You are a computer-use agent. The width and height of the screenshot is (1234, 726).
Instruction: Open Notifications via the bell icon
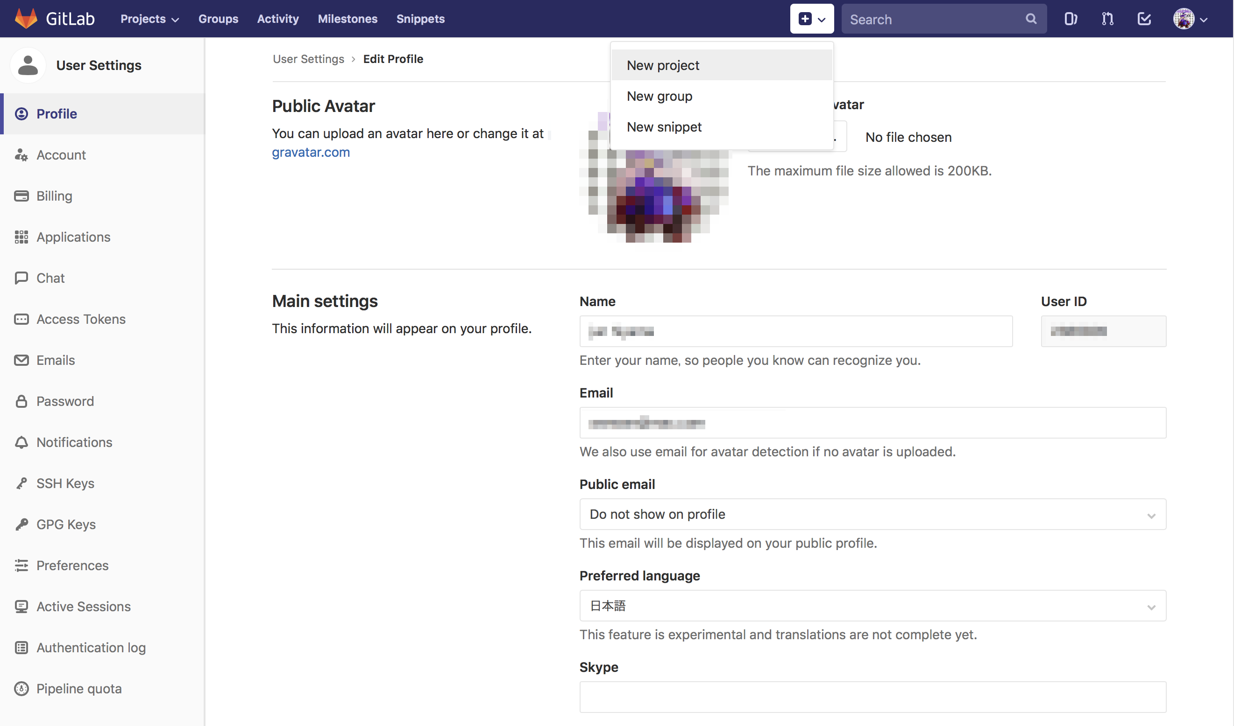coord(21,442)
